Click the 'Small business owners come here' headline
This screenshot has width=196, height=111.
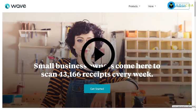click(97, 66)
